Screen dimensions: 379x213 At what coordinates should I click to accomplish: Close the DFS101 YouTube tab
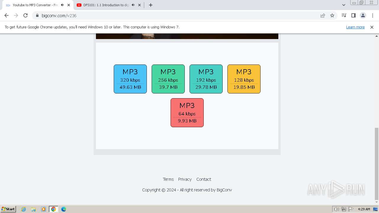tap(139, 5)
